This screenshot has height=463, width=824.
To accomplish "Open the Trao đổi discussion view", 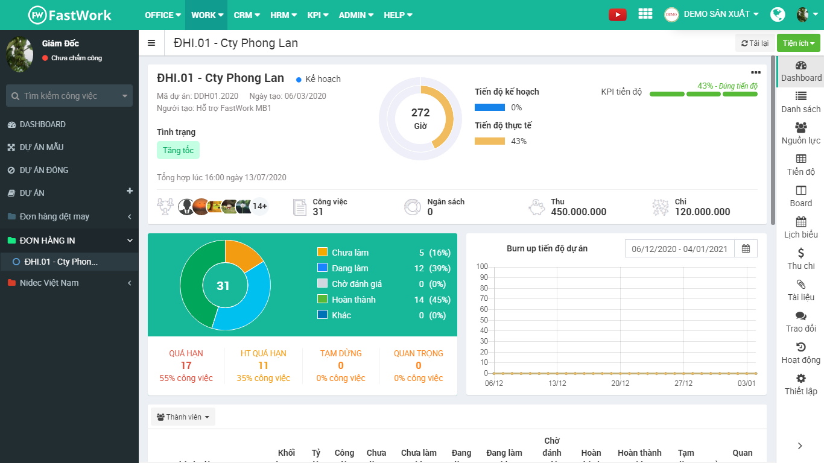I will (801, 323).
